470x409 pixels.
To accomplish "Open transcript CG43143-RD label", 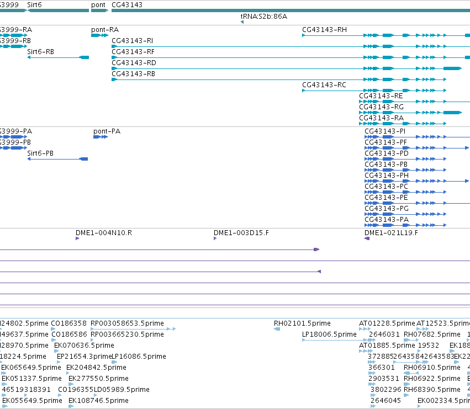I will click(134, 63).
